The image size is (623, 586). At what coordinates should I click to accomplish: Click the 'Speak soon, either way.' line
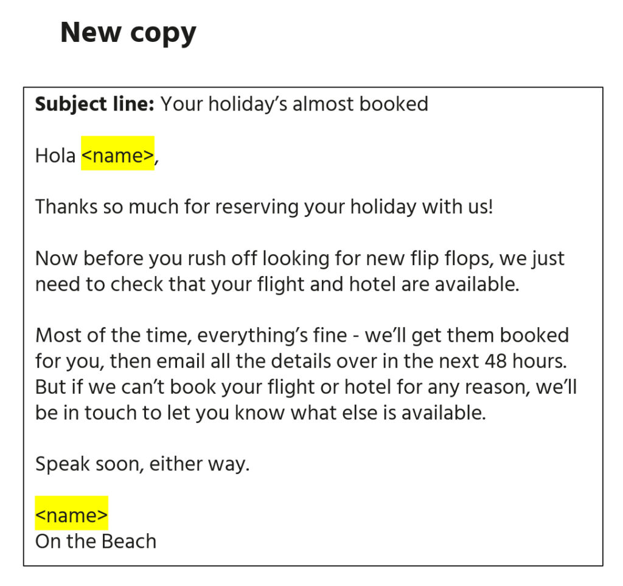point(142,464)
